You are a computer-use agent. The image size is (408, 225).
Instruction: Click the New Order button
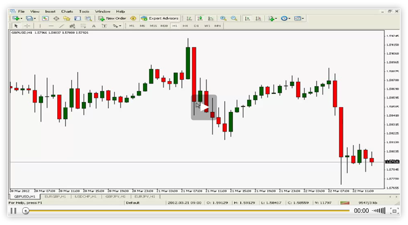coord(112,18)
